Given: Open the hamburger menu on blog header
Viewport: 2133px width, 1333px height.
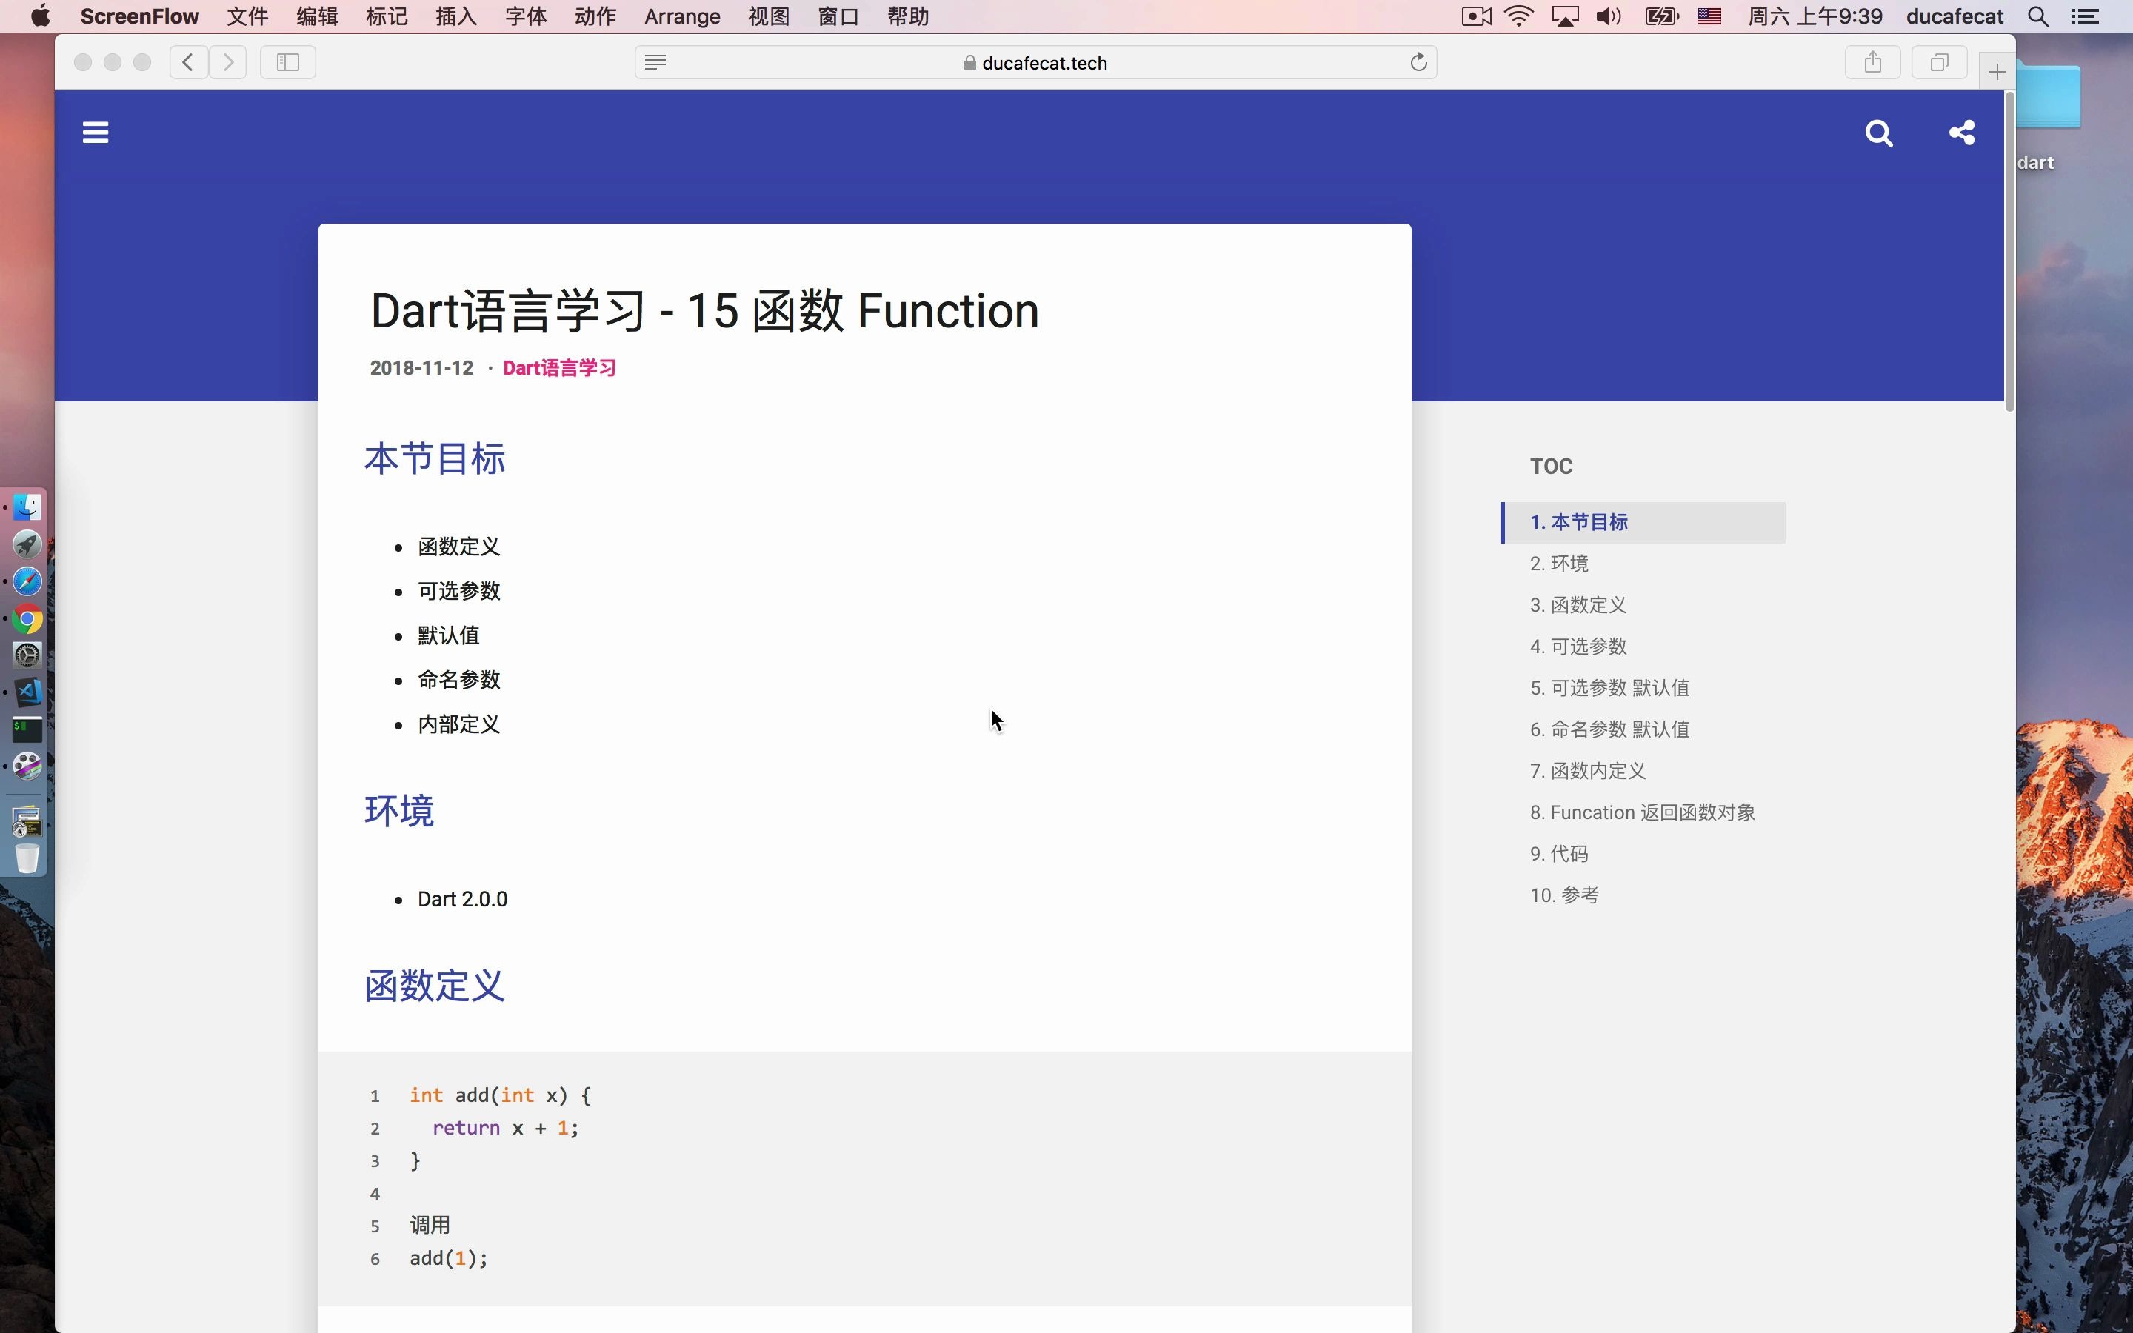Looking at the screenshot, I should [96, 133].
